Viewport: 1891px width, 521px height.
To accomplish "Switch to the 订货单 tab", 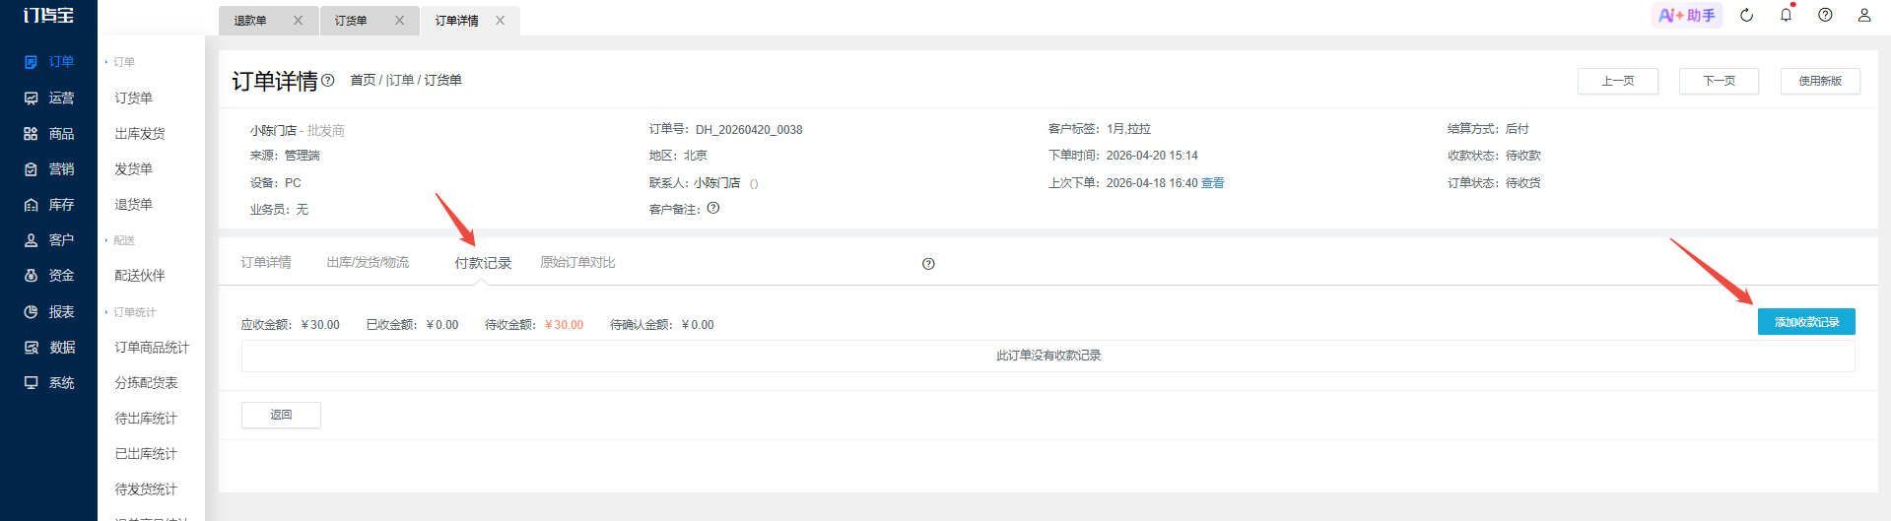I will coord(351,21).
